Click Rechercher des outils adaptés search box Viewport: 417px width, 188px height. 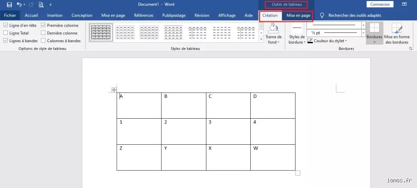click(354, 16)
